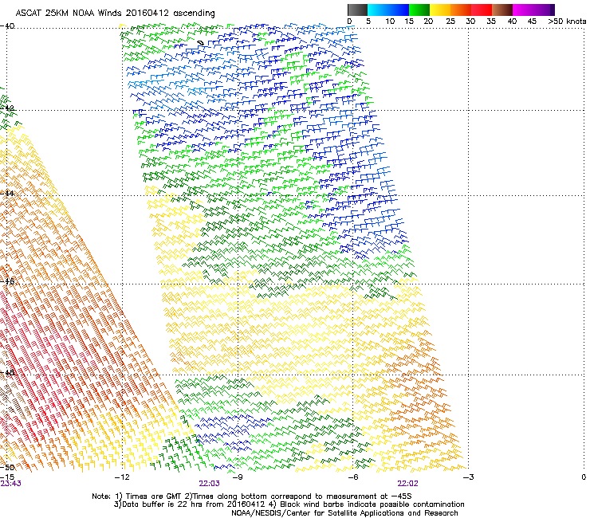590x518 pixels.
Task: Select the cyan-blue 5-15 knots legend swatch
Action: coord(388,10)
